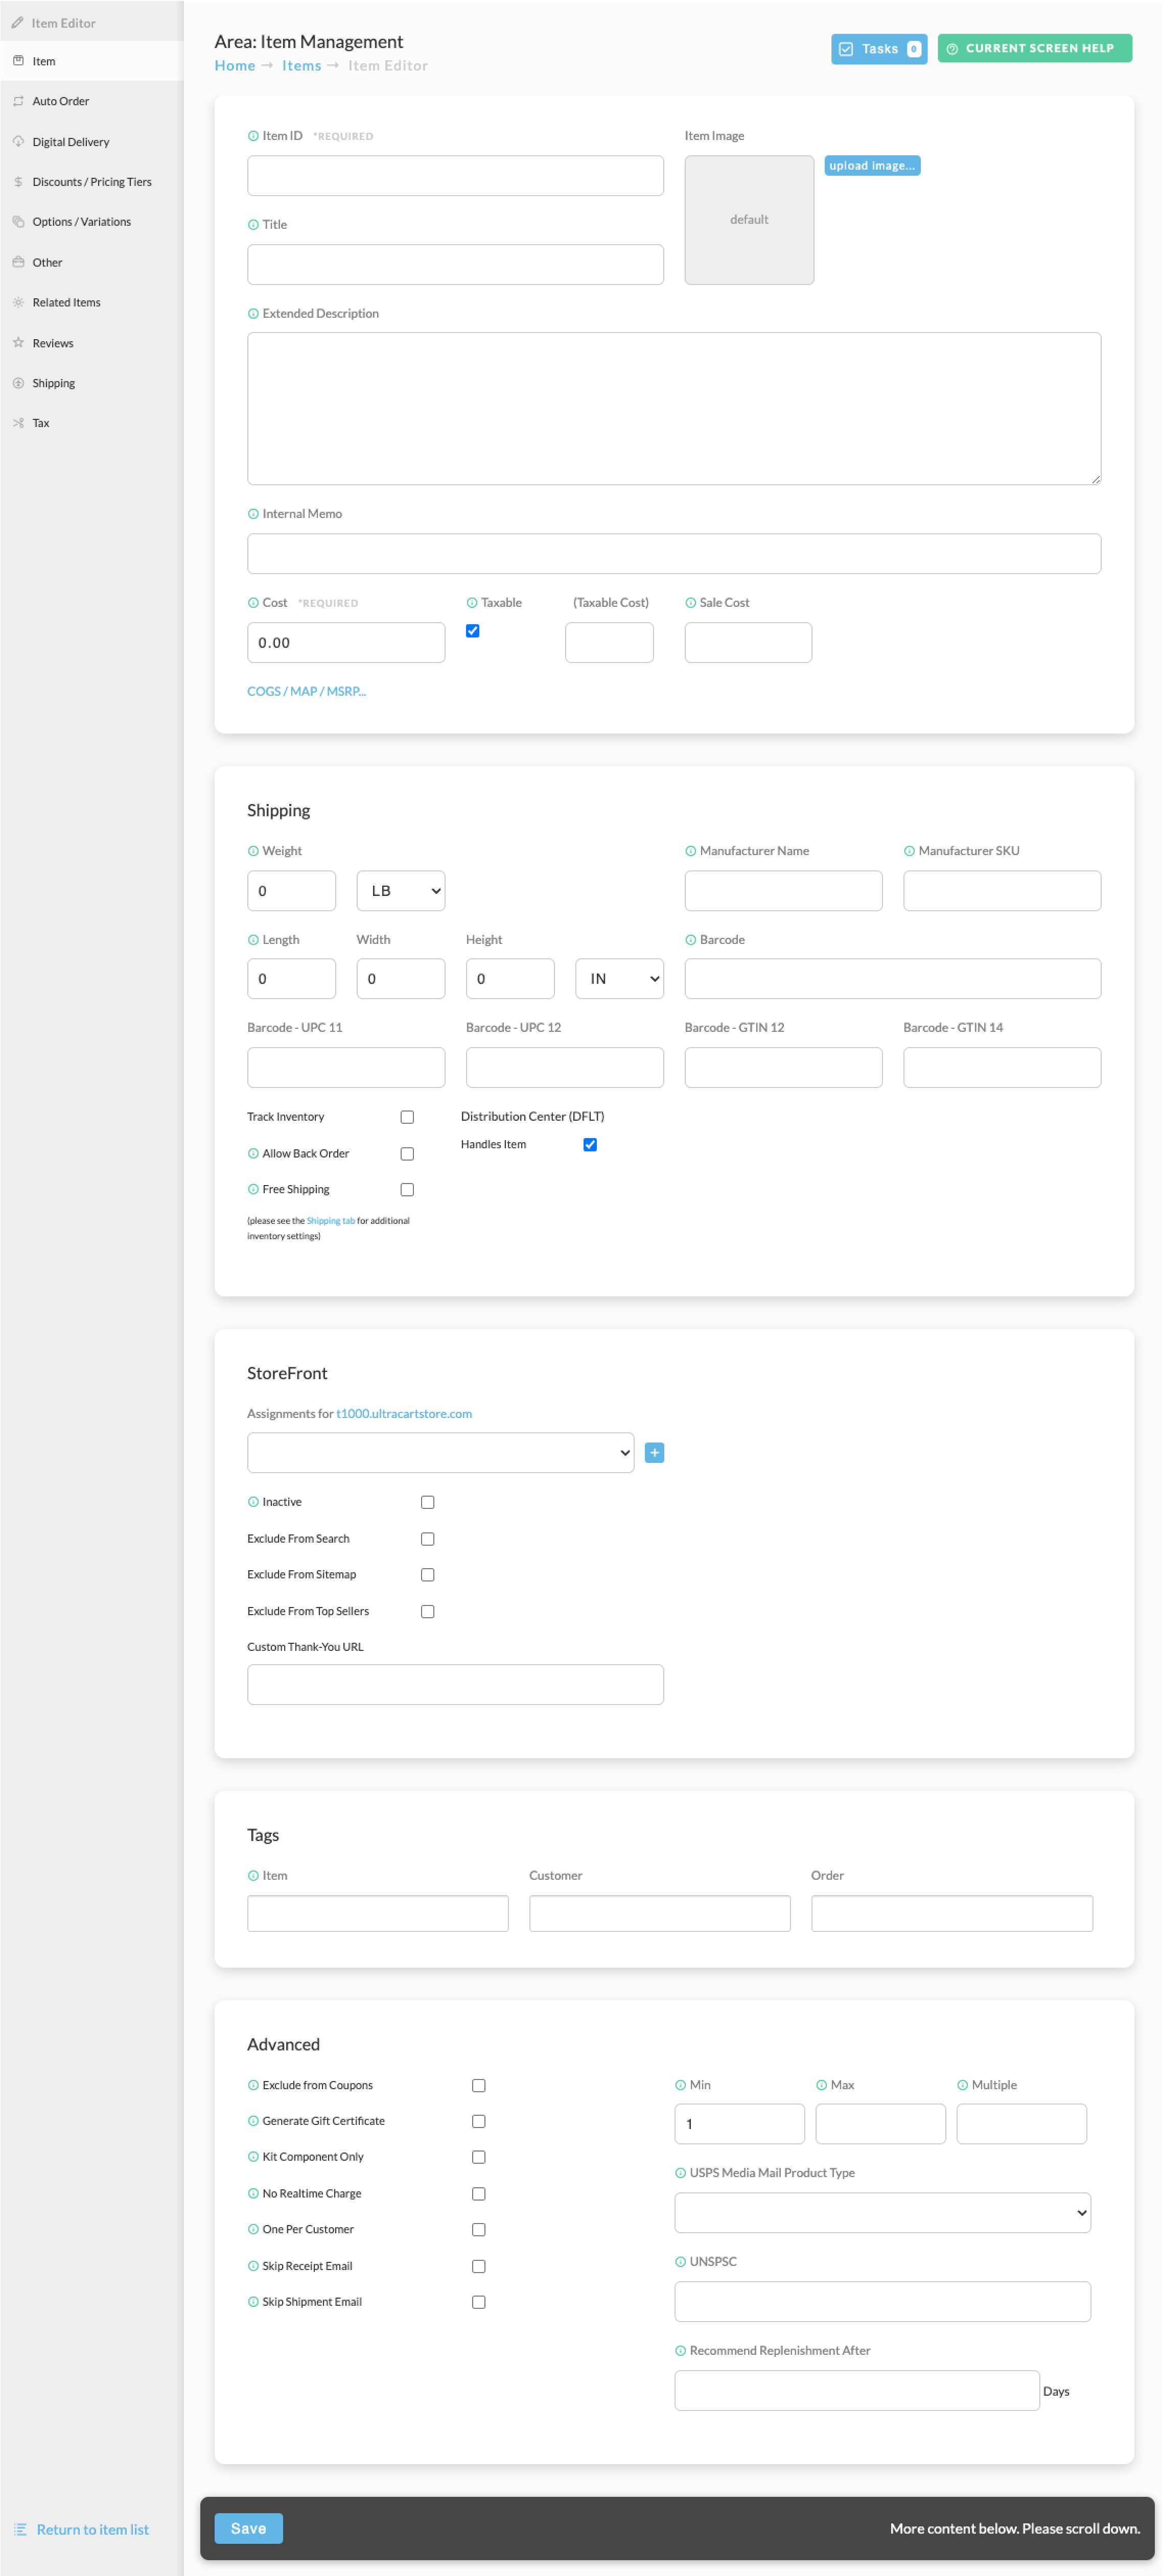Click the Item Image default thumbnail
This screenshot has height=2576, width=1162.
(749, 220)
